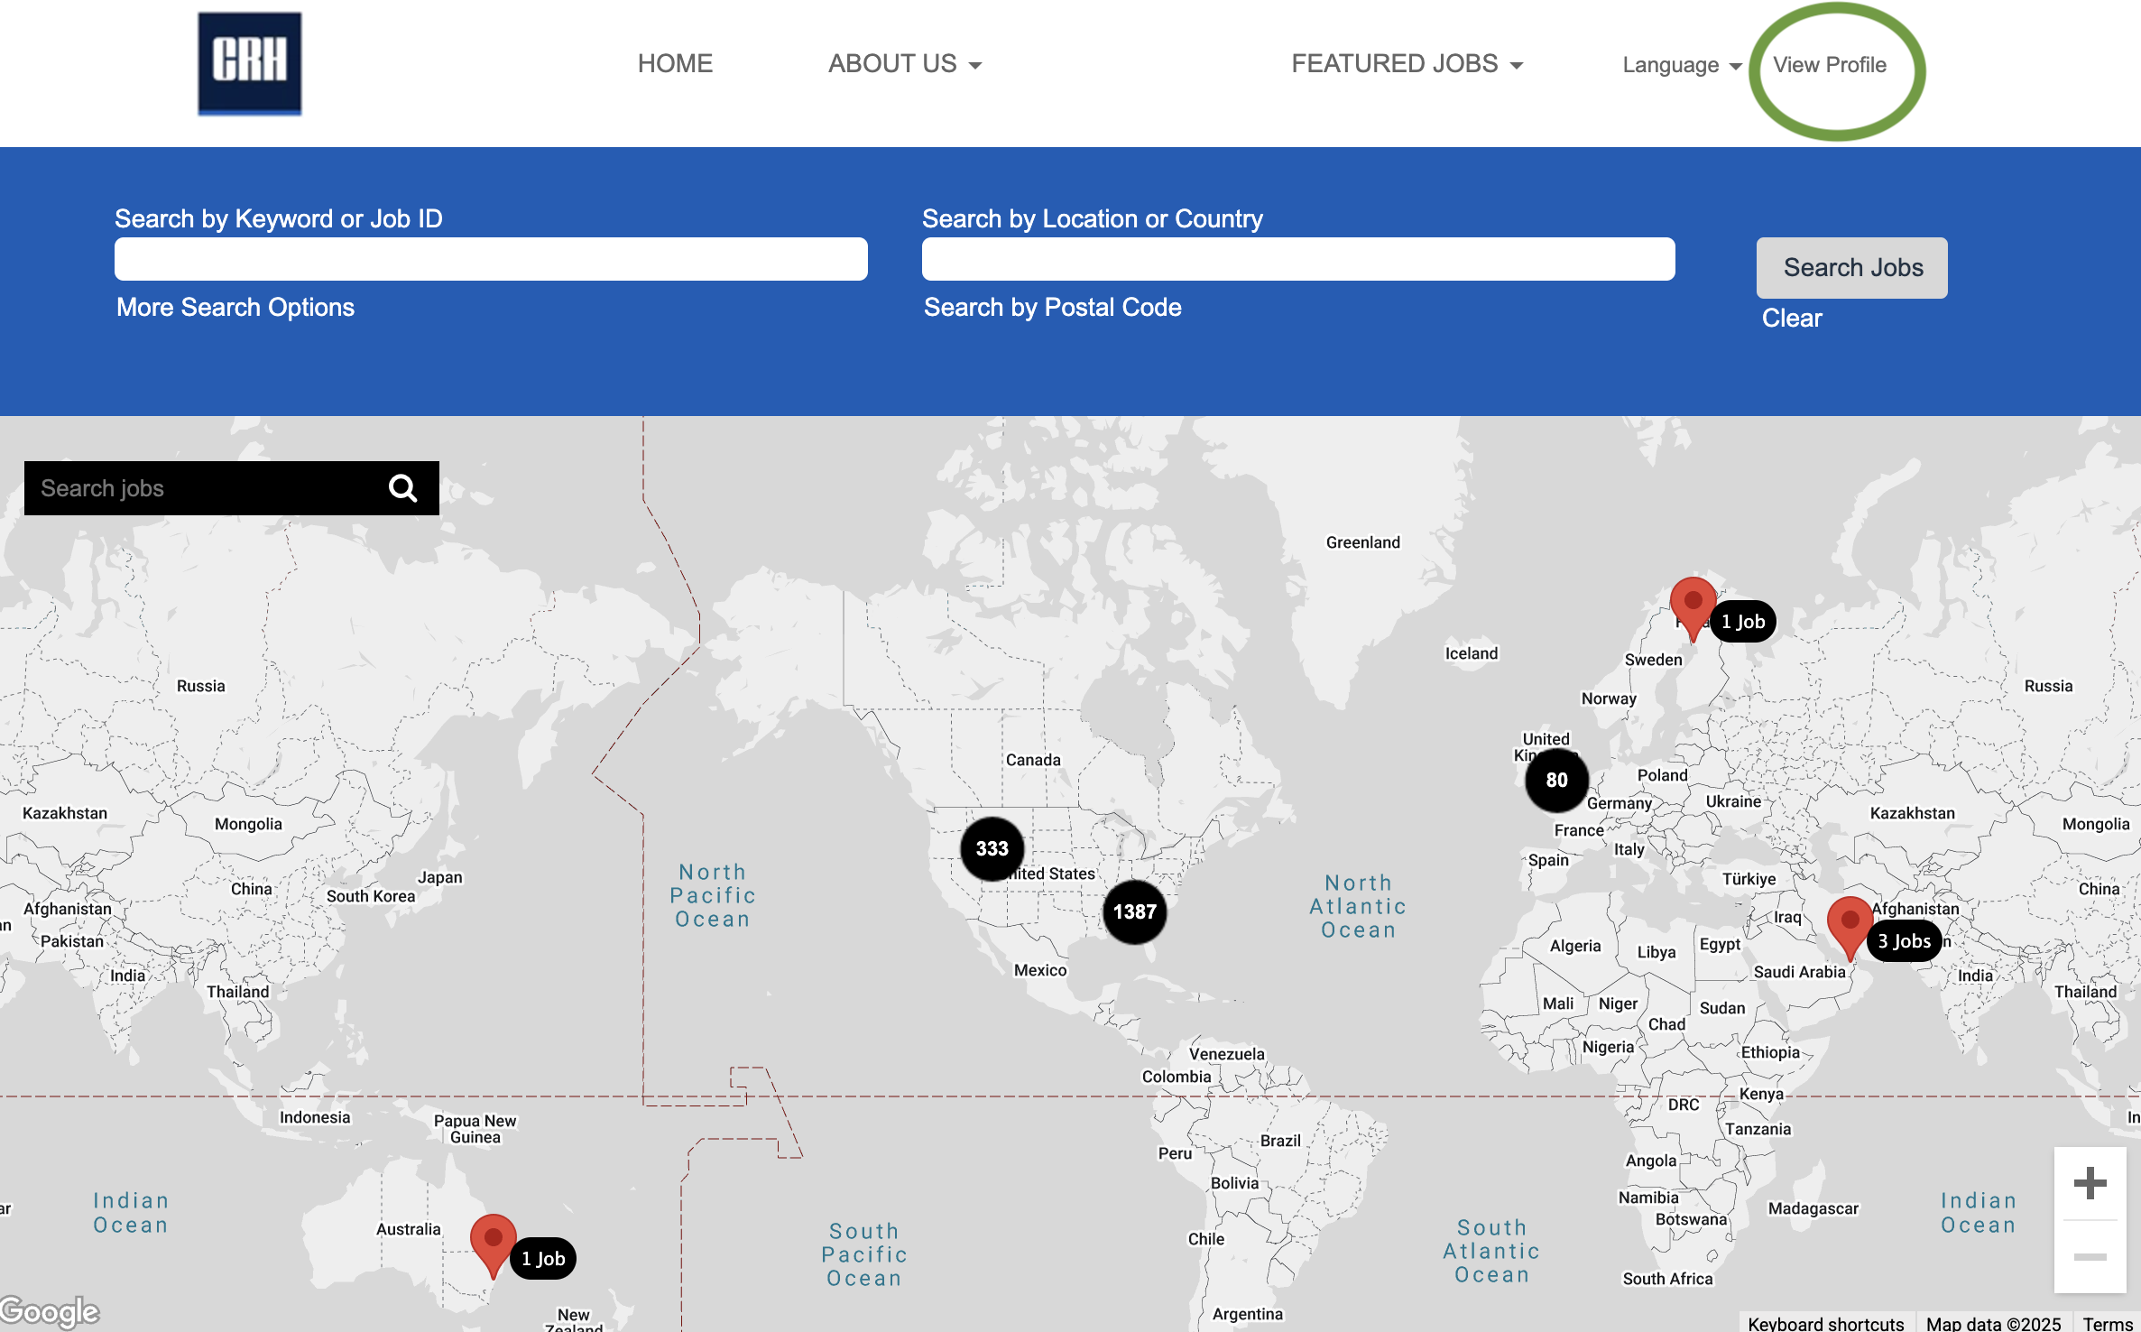Open Keyboard shortcuts on map

coord(1825,1323)
